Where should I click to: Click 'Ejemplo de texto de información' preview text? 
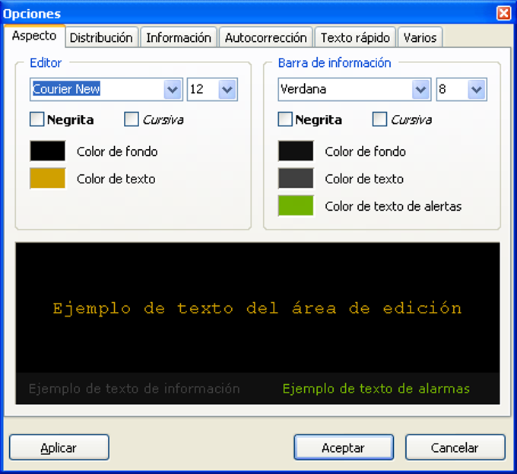coord(135,389)
